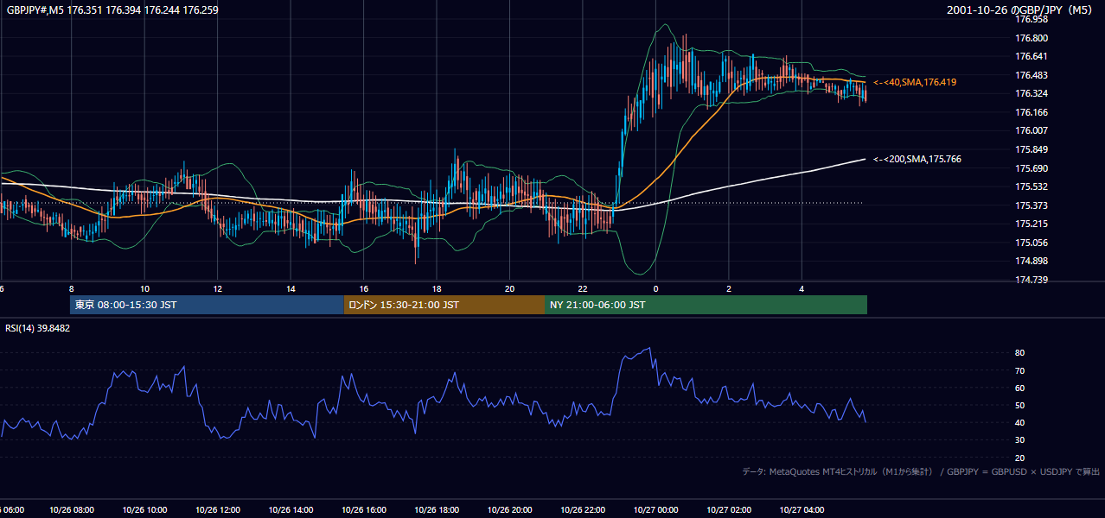
Task: Select the ロンドン 15:30-21:00 JST session bar
Action: pos(444,305)
